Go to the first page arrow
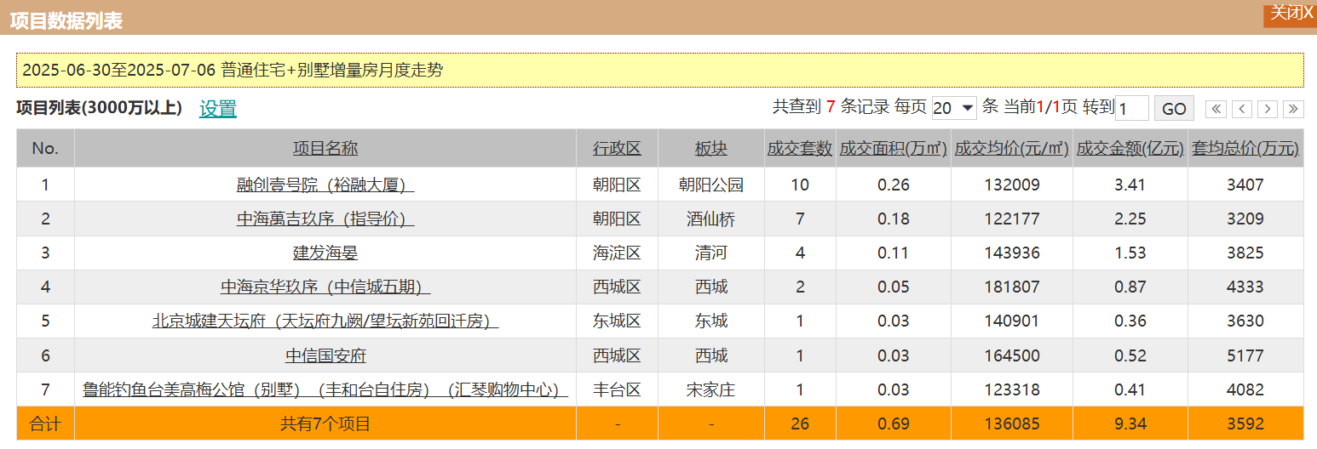Viewport: 1317px width, 449px height. (x=1216, y=109)
